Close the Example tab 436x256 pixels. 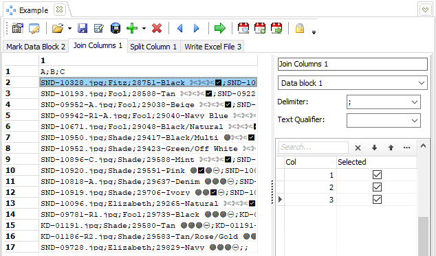click(59, 10)
